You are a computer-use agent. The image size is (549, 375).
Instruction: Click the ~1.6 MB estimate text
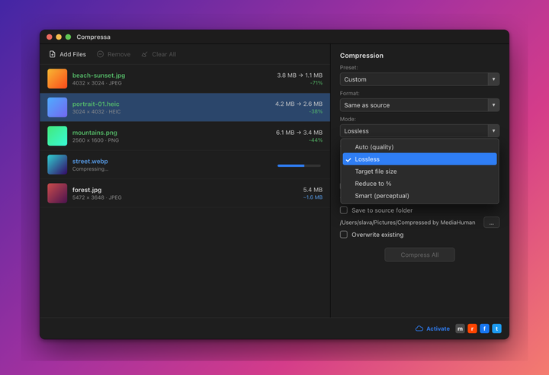click(313, 197)
